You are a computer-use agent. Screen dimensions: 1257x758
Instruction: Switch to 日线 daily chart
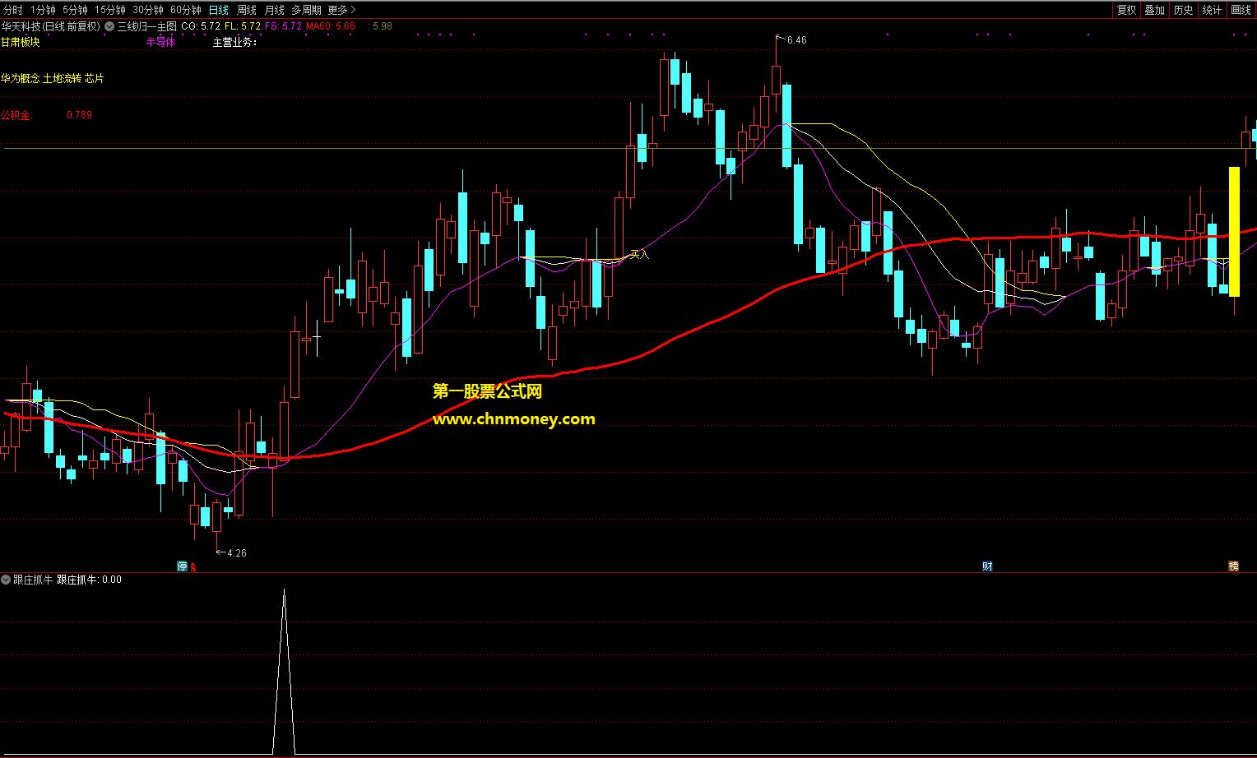pos(218,10)
